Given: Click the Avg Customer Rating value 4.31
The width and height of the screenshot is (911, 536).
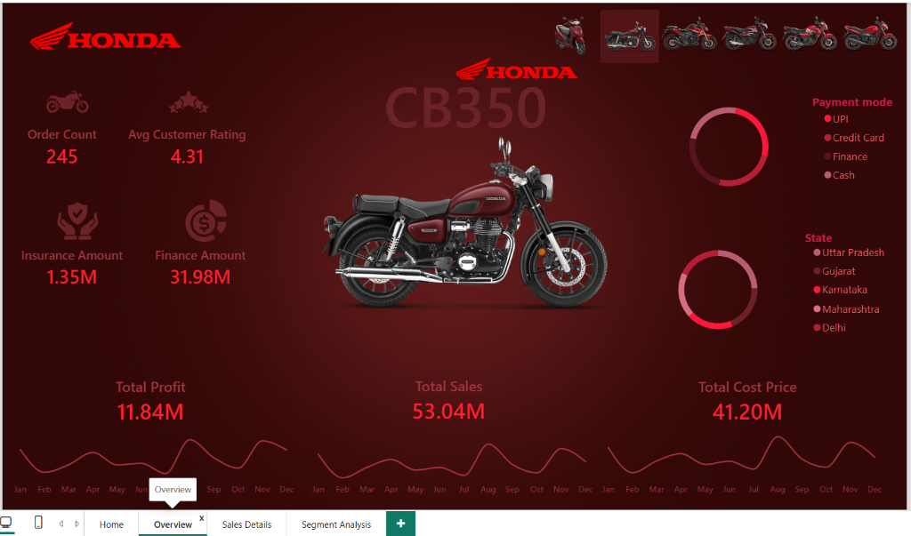Looking at the screenshot, I should (x=187, y=156).
